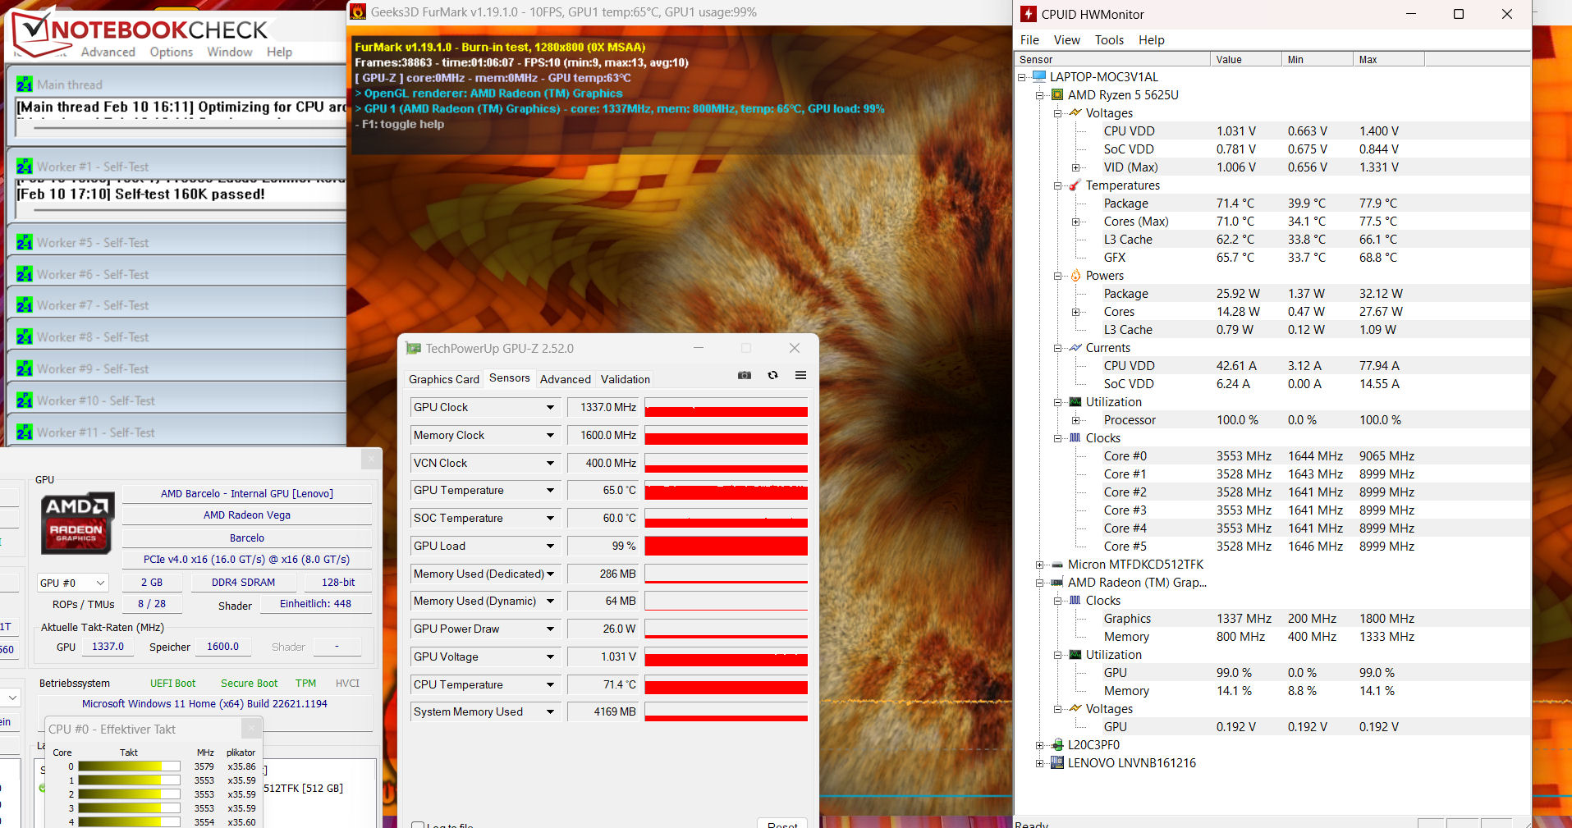Open the Options menu in the Prime95 window

point(171,52)
